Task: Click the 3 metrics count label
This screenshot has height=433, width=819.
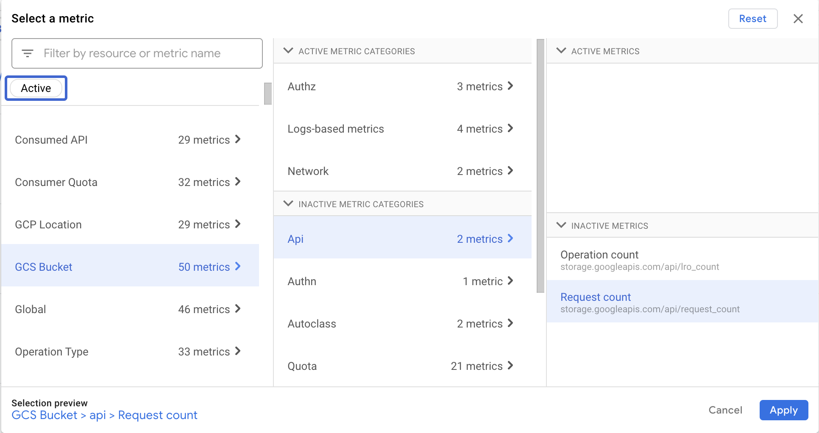Action: [x=479, y=86]
